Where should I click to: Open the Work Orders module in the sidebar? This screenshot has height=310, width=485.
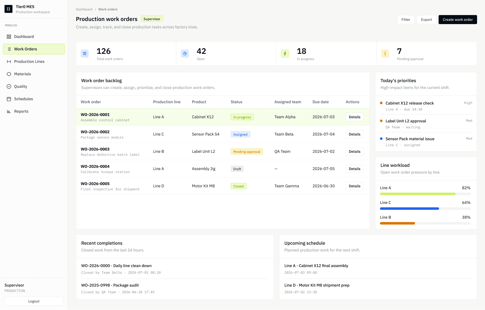click(x=34, y=49)
